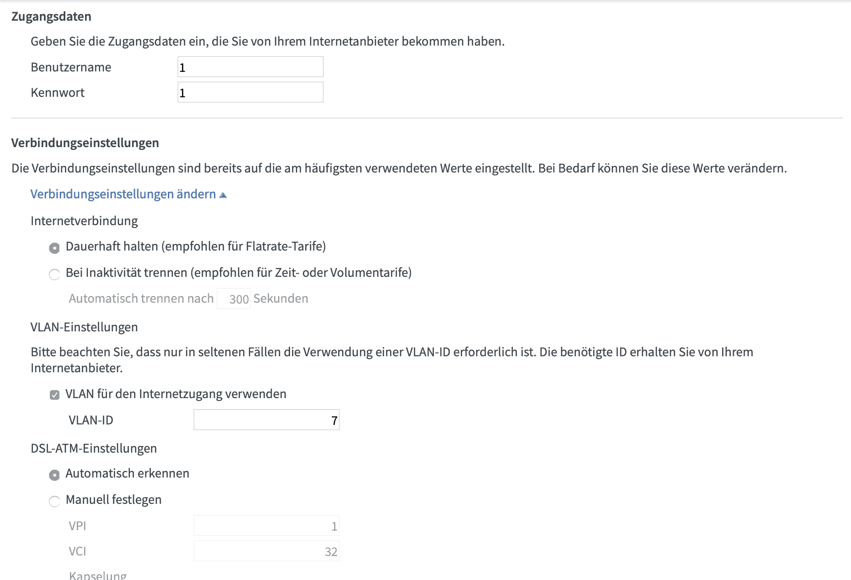Screen dimensions: 851x580
Task: Select the Bei Inaktivität trennen radio button
Action: 55,274
